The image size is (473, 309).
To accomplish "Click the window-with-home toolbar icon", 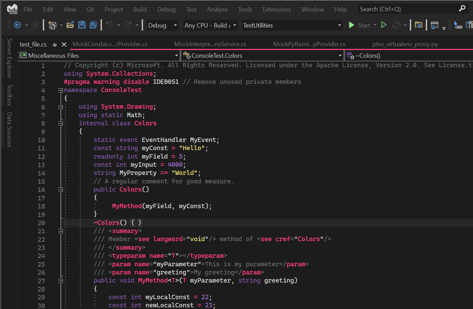I will click(x=435, y=25).
